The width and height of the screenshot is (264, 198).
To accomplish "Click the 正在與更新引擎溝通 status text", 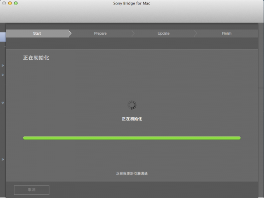I will (132, 174).
